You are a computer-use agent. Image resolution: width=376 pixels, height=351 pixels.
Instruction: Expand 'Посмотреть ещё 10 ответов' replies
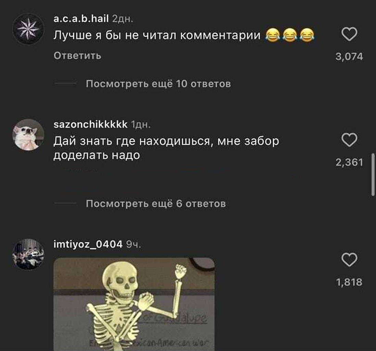(158, 84)
